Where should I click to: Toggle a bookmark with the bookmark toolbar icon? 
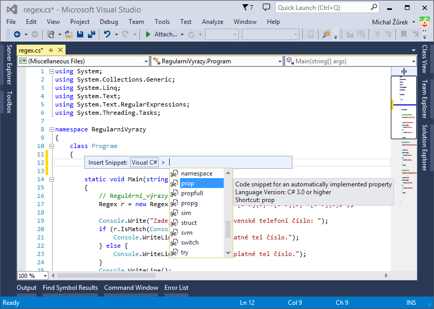point(403,35)
